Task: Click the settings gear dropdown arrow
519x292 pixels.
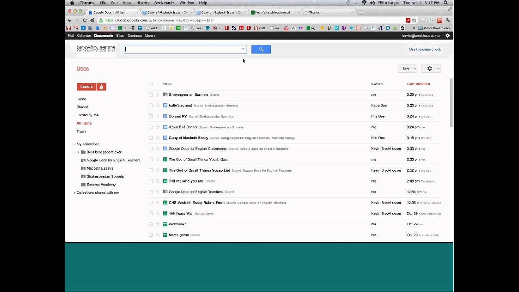Action: [438, 69]
